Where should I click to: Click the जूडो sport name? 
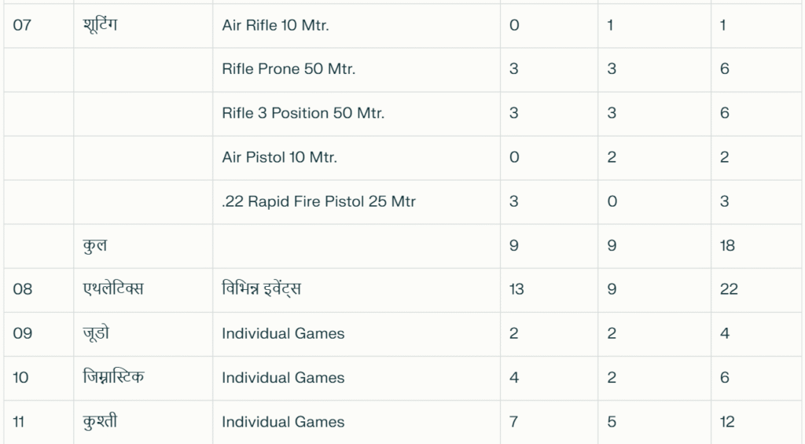pyautogui.click(x=96, y=334)
